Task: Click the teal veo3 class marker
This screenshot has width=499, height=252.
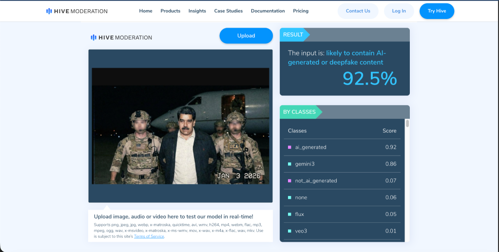Action: click(289, 231)
